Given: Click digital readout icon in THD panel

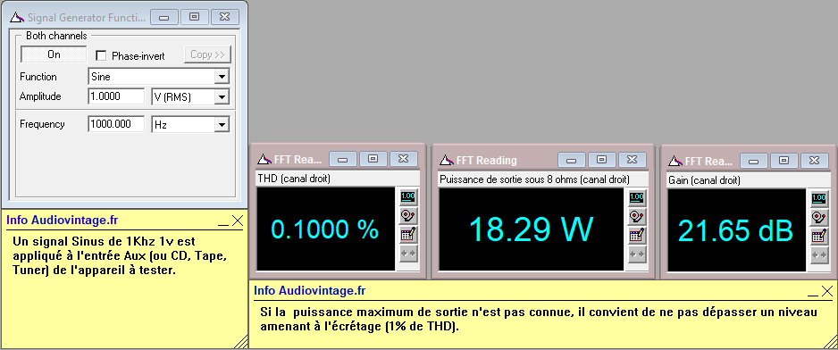Looking at the screenshot, I should pyautogui.click(x=408, y=197).
